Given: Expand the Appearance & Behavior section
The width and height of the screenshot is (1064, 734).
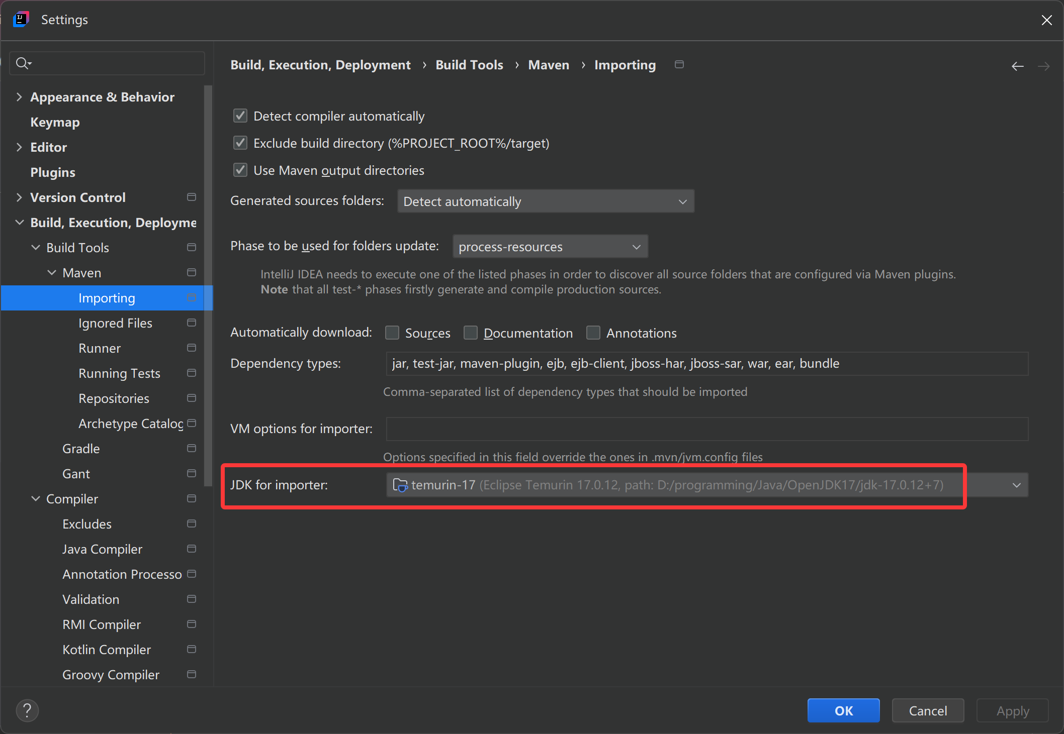Looking at the screenshot, I should (19, 97).
